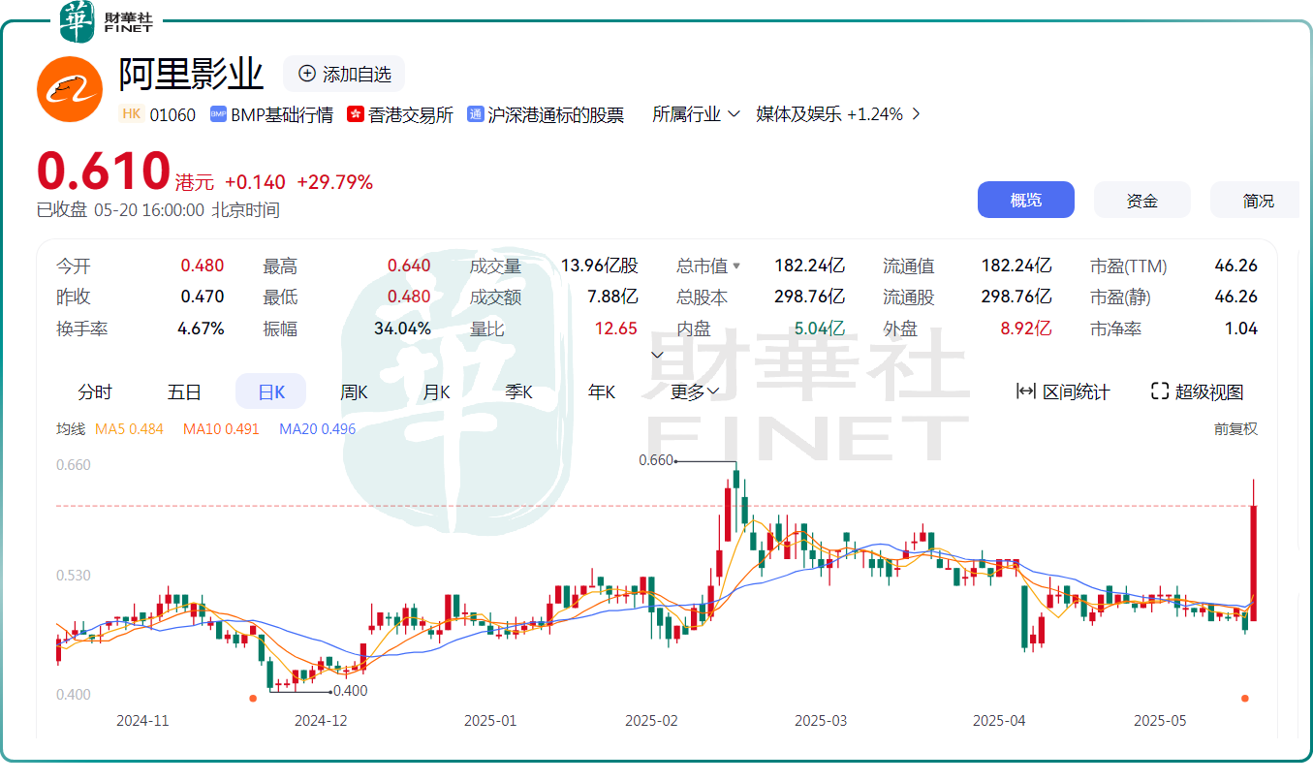Switch to the 五日 chart tab
The image size is (1313, 782).
coord(184,391)
